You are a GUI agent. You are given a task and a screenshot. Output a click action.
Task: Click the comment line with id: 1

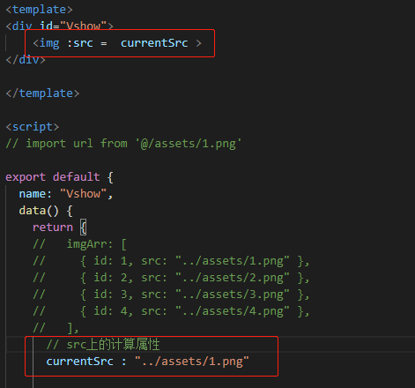(x=171, y=261)
